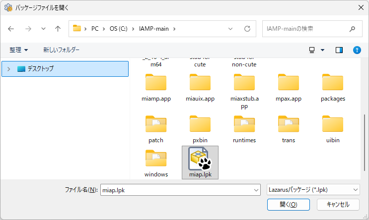Open the address bar history dropdown
The width and height of the screenshot is (369, 220).
pyautogui.click(x=230, y=29)
